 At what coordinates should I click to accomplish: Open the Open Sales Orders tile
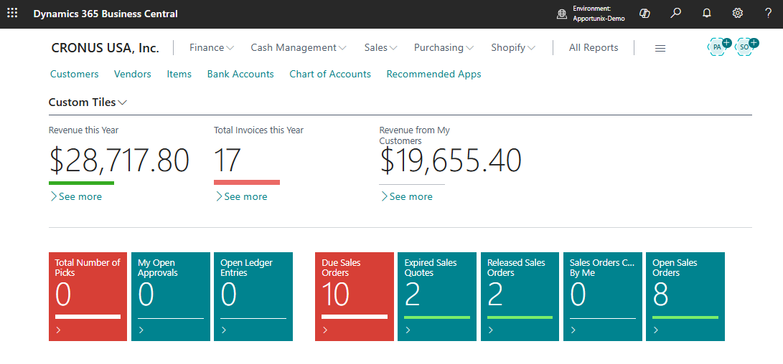click(x=685, y=296)
